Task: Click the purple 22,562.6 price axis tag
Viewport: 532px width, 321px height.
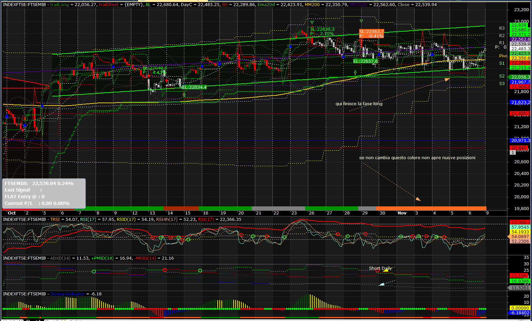Action: pos(520,39)
